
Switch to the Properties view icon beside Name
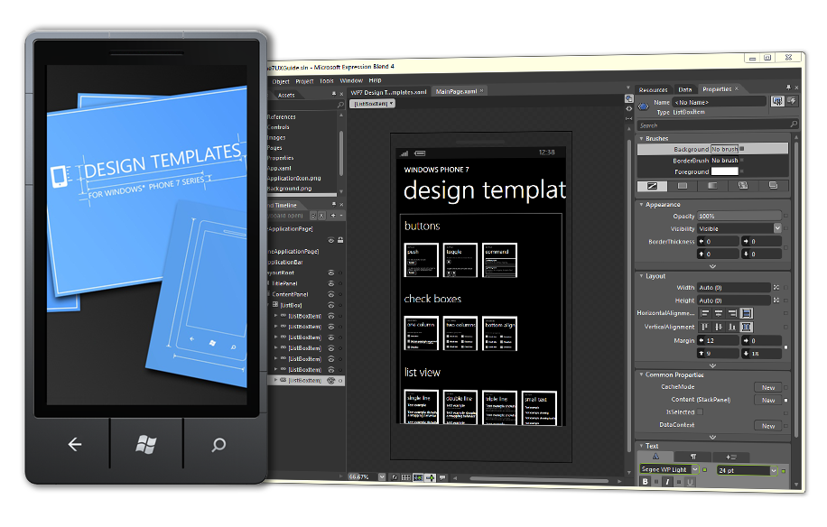[x=777, y=101]
